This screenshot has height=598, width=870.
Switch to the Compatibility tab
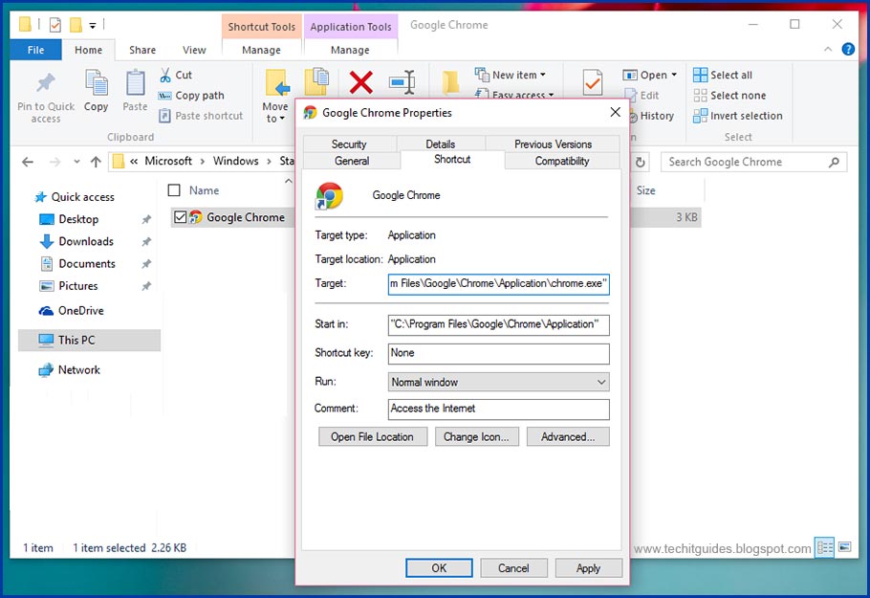click(562, 162)
